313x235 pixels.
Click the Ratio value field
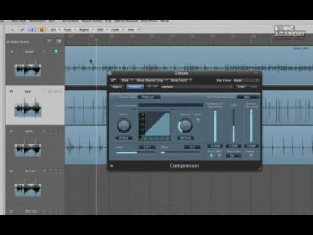pos(147,147)
